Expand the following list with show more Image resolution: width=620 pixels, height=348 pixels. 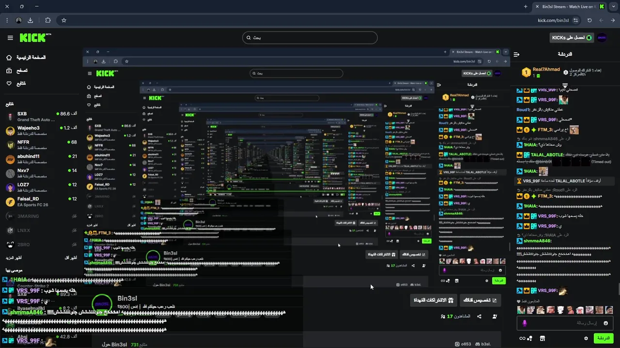pos(14,258)
